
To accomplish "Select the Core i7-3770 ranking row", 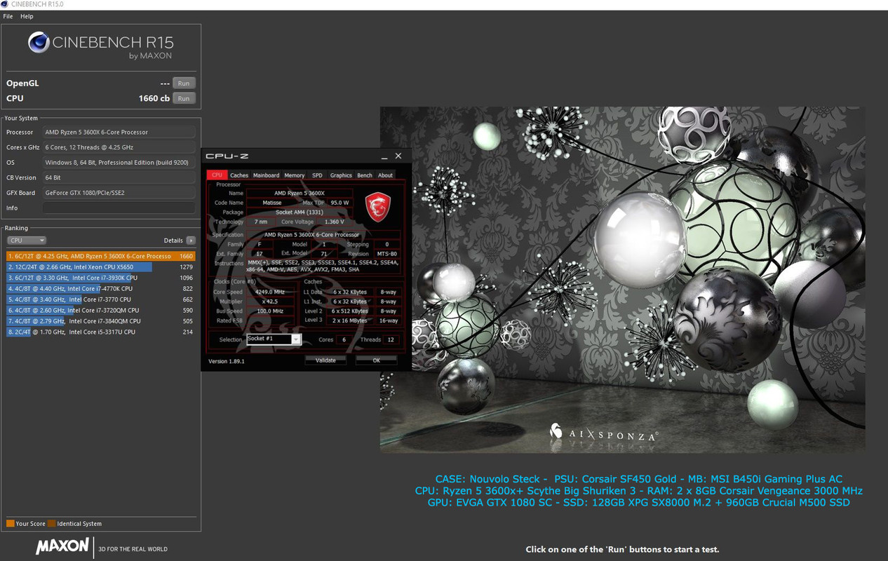I will 101,299.
